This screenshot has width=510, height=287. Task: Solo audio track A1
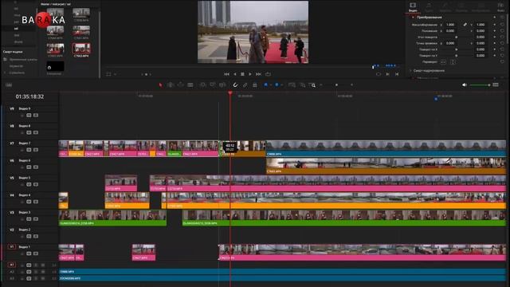[36, 265]
